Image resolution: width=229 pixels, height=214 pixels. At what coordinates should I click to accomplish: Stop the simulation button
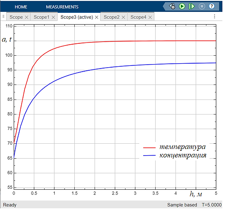202,6
